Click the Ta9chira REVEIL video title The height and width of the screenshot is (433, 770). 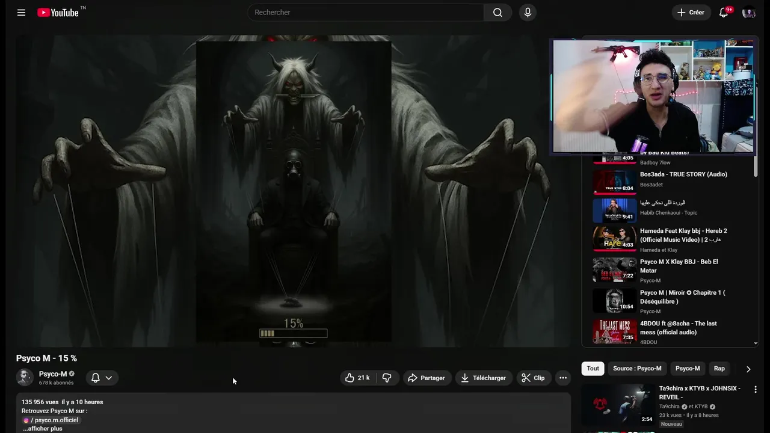pyautogui.click(x=700, y=393)
